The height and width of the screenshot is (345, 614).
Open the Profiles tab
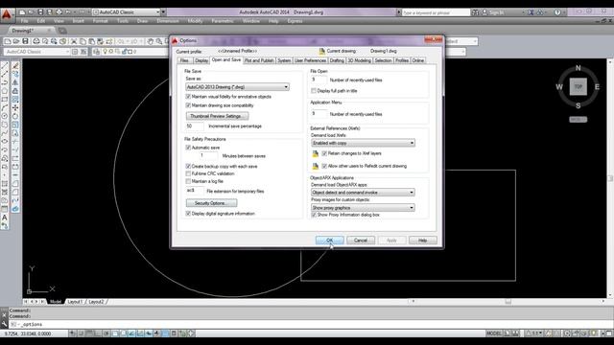pyautogui.click(x=402, y=60)
